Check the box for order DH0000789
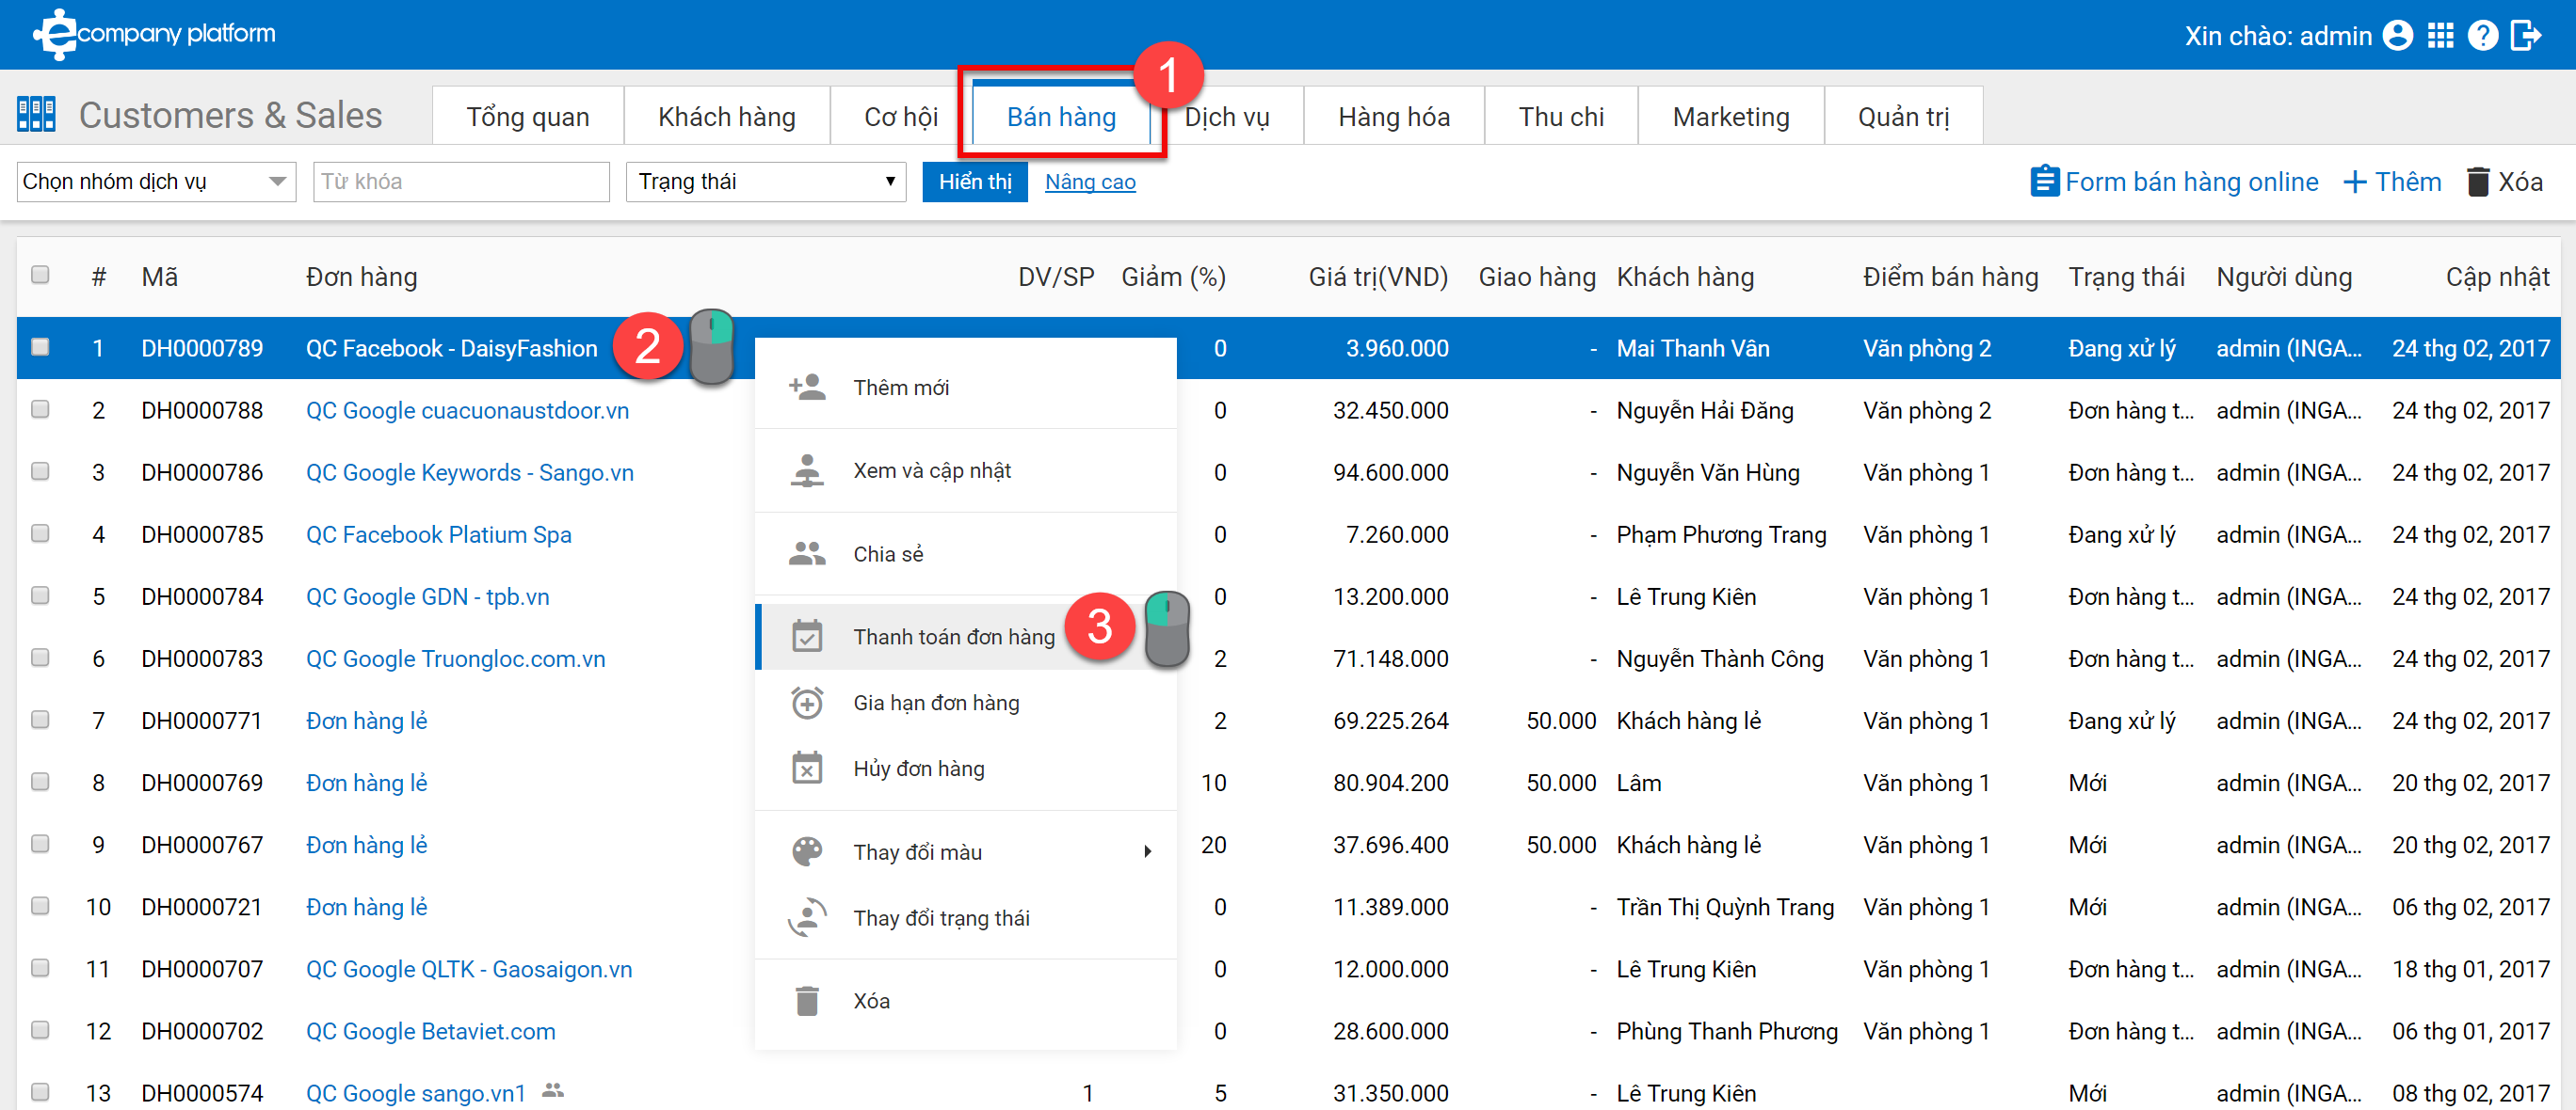This screenshot has width=2576, height=1110. tap(40, 347)
